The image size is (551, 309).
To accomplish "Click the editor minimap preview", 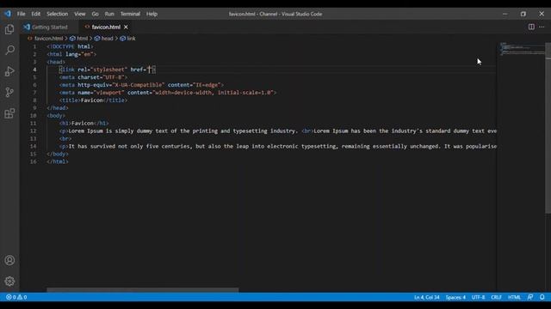I will 522,49.
